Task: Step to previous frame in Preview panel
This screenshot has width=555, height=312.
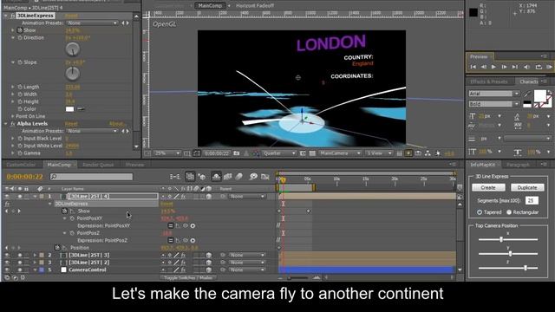Action: point(484,67)
